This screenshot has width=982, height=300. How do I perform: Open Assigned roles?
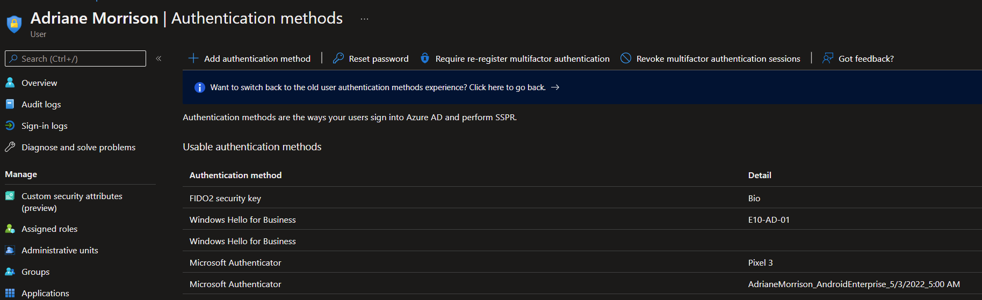[49, 229]
